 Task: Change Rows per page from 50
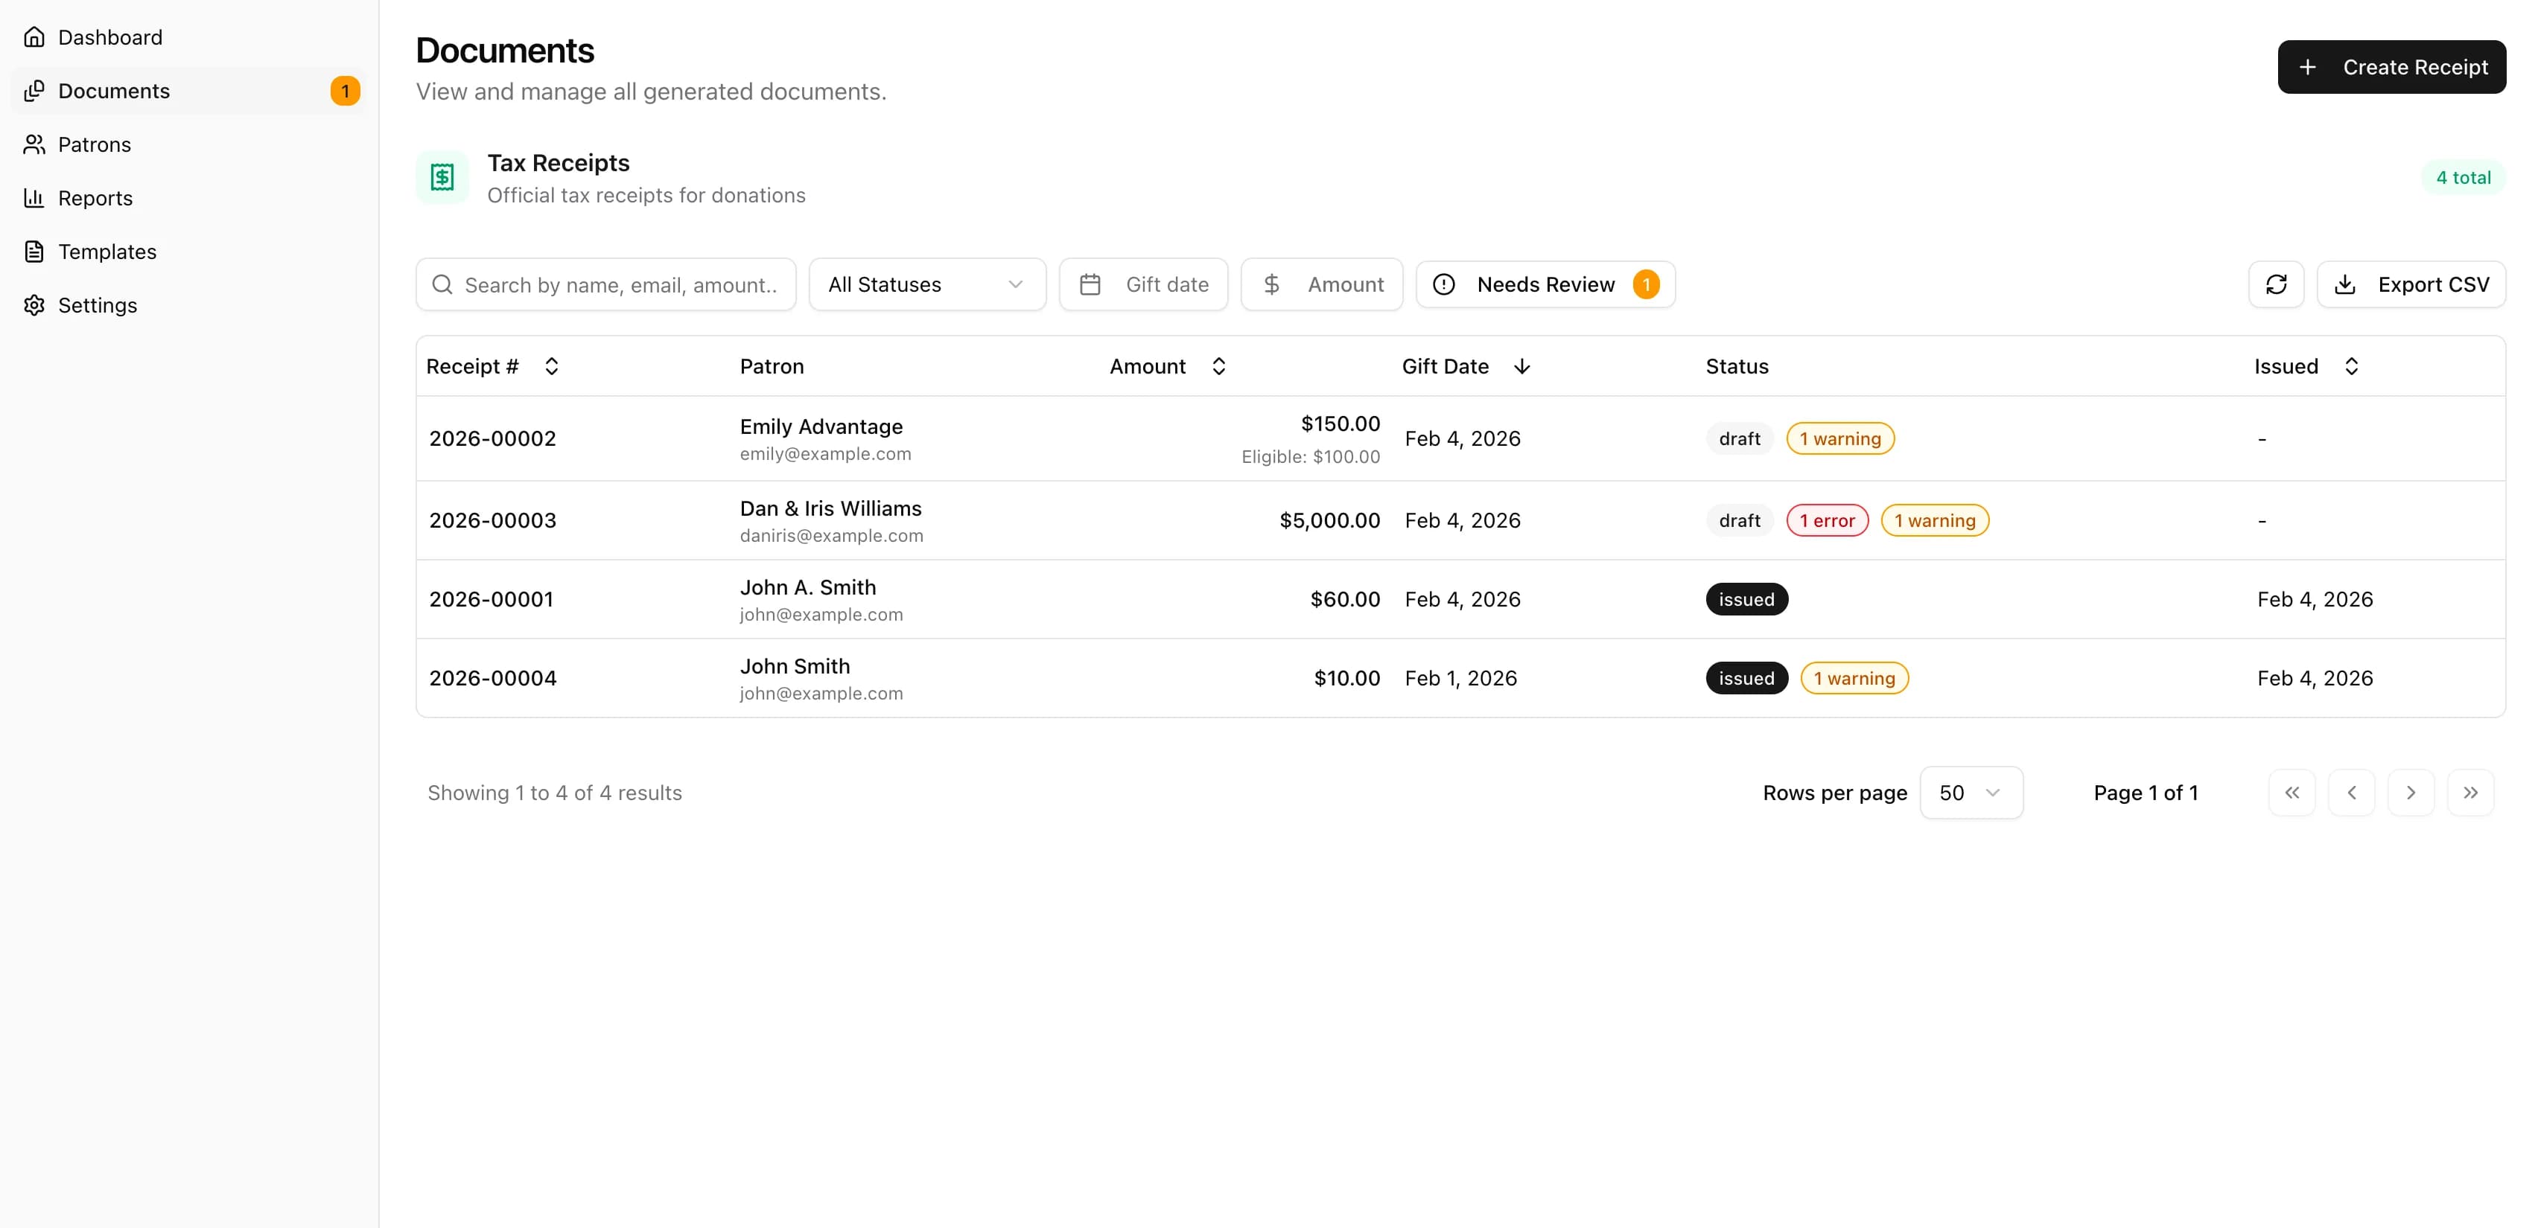pos(1971,792)
